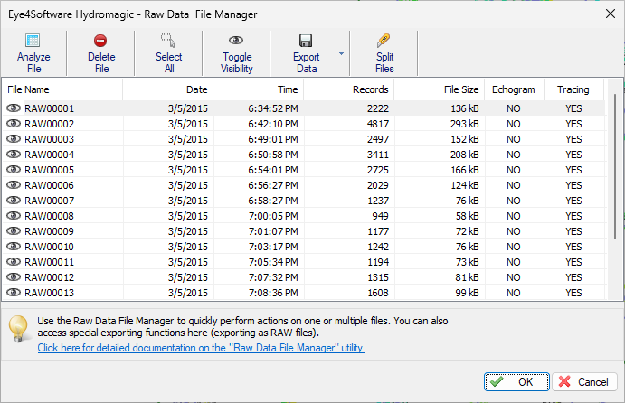Screen dimensions: 625x403
Task: Select file name RAW00001
Action: [50, 108]
